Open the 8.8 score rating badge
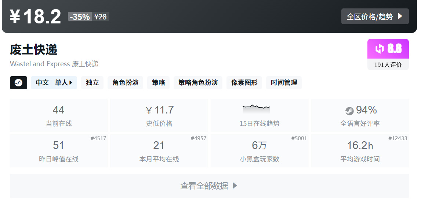 388,49
